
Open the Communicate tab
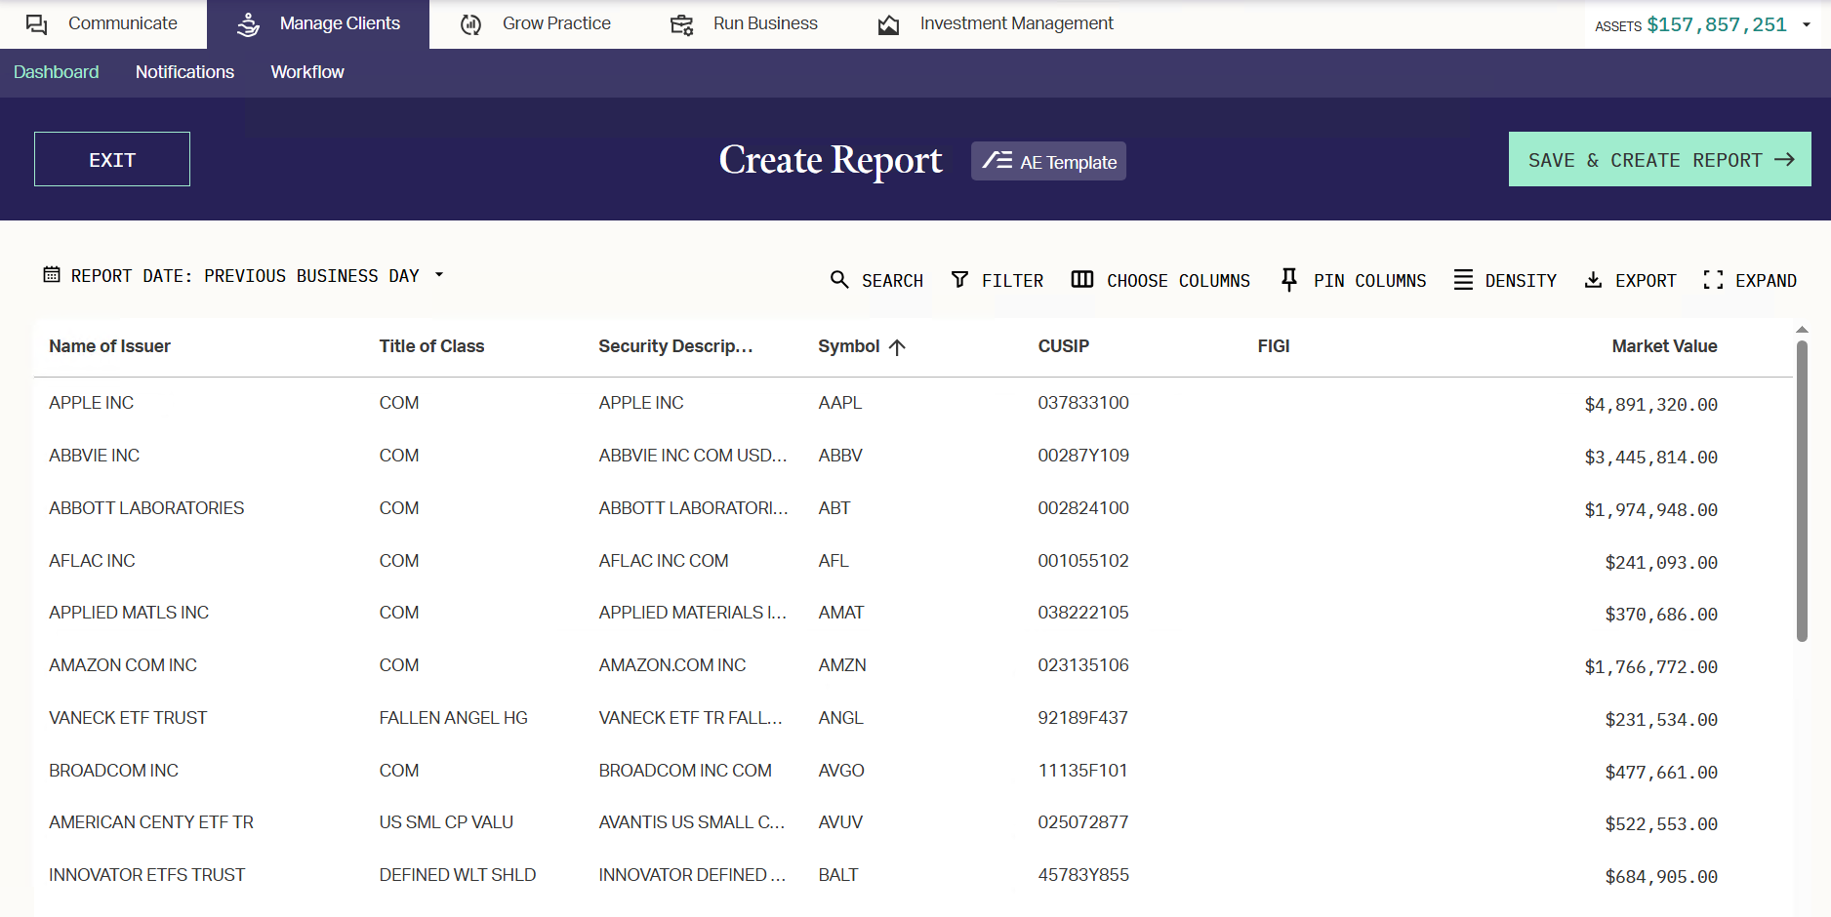pyautogui.click(x=103, y=24)
